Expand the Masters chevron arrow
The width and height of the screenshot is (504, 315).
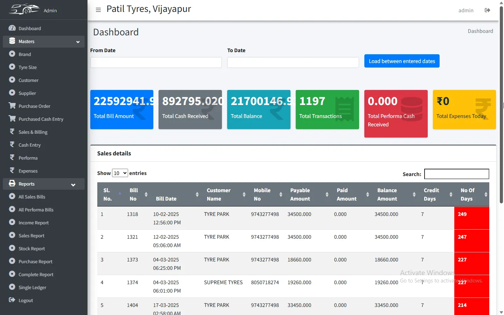tap(78, 42)
